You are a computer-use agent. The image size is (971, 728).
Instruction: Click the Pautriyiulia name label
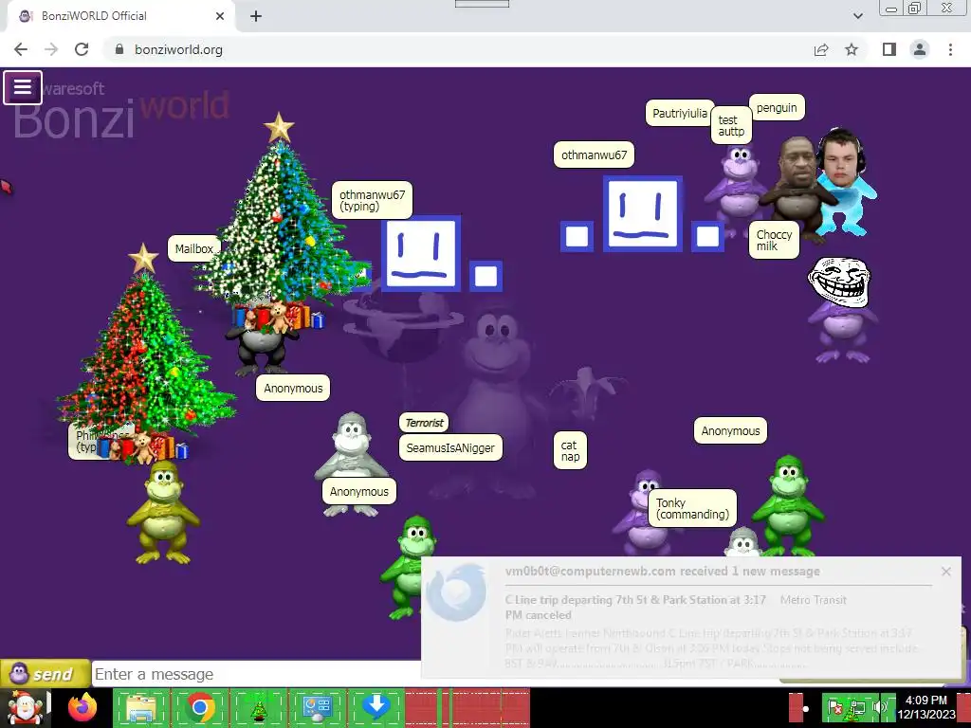click(x=679, y=114)
